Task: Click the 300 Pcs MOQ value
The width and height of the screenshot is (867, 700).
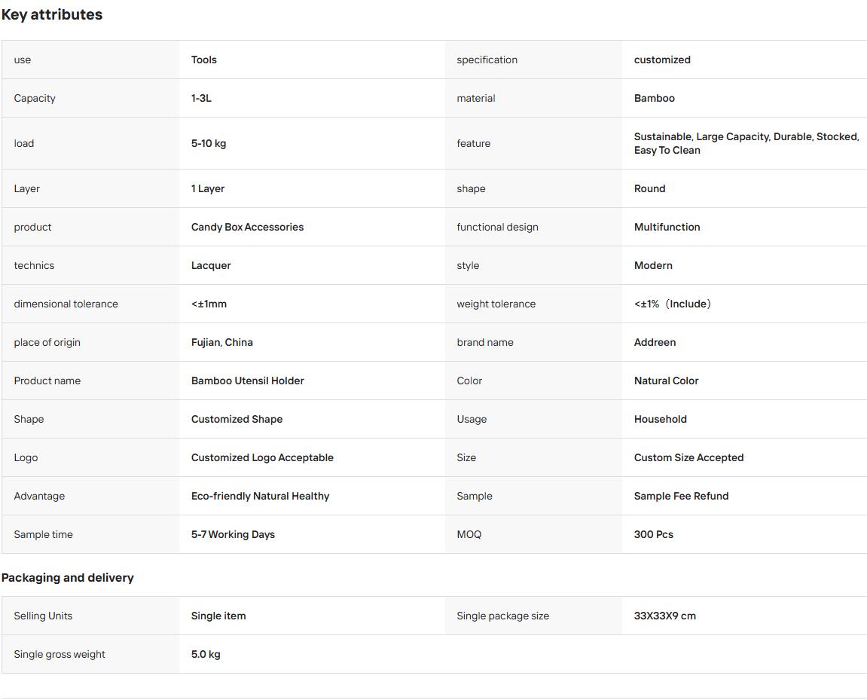Action: 654,534
